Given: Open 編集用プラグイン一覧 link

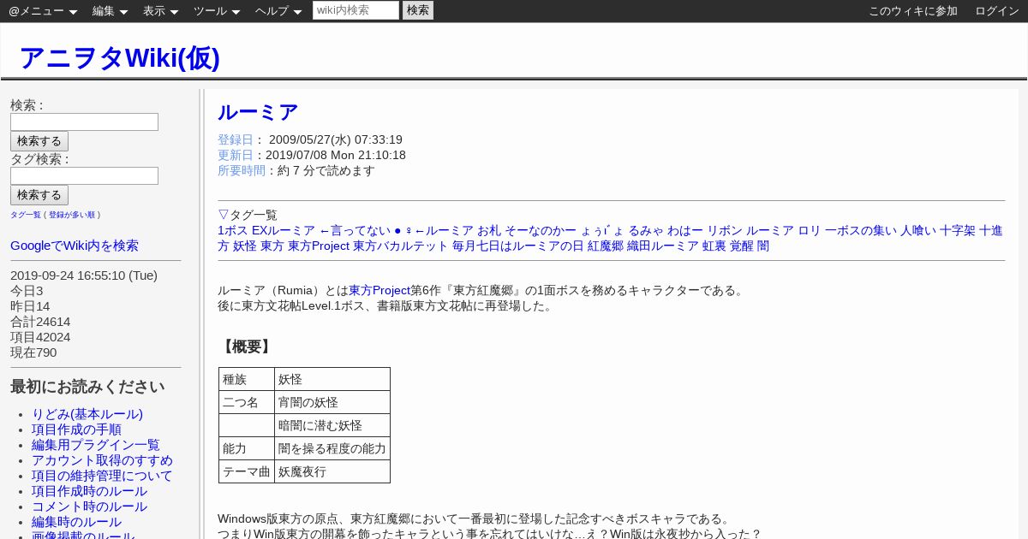Looking at the screenshot, I should [x=96, y=445].
